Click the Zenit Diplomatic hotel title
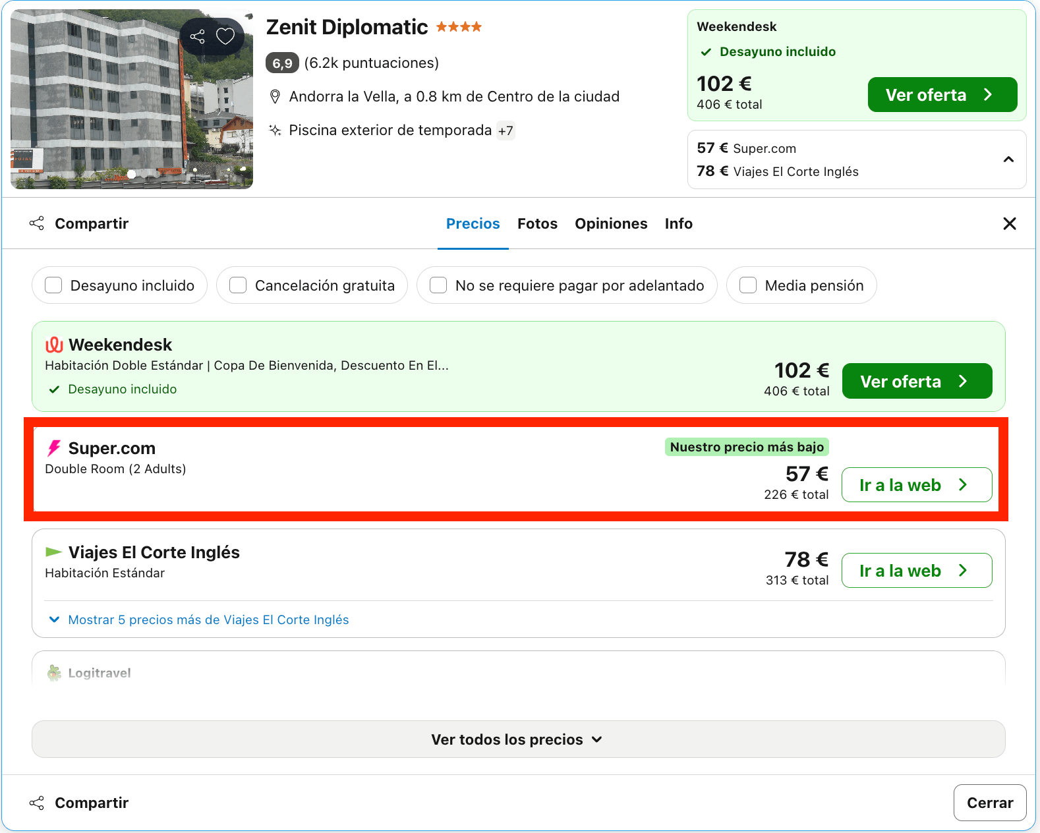The width and height of the screenshot is (1040, 833). pos(347,27)
